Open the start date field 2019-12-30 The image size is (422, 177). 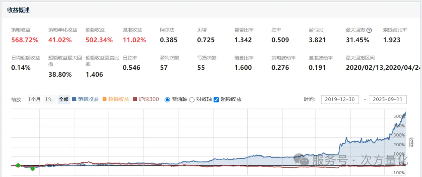click(340, 99)
